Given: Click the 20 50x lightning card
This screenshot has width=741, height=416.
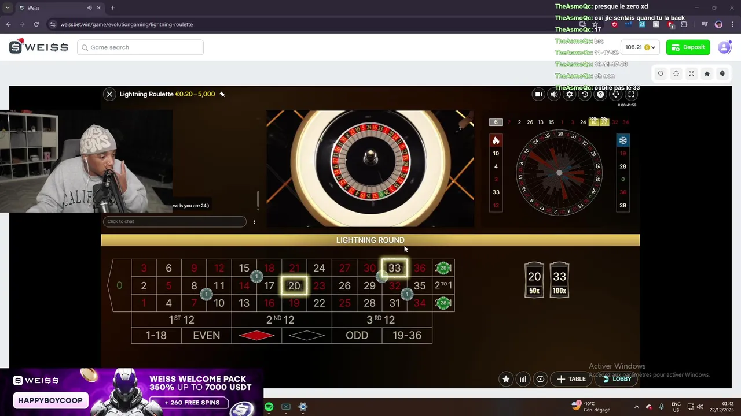Looking at the screenshot, I should [x=534, y=280].
